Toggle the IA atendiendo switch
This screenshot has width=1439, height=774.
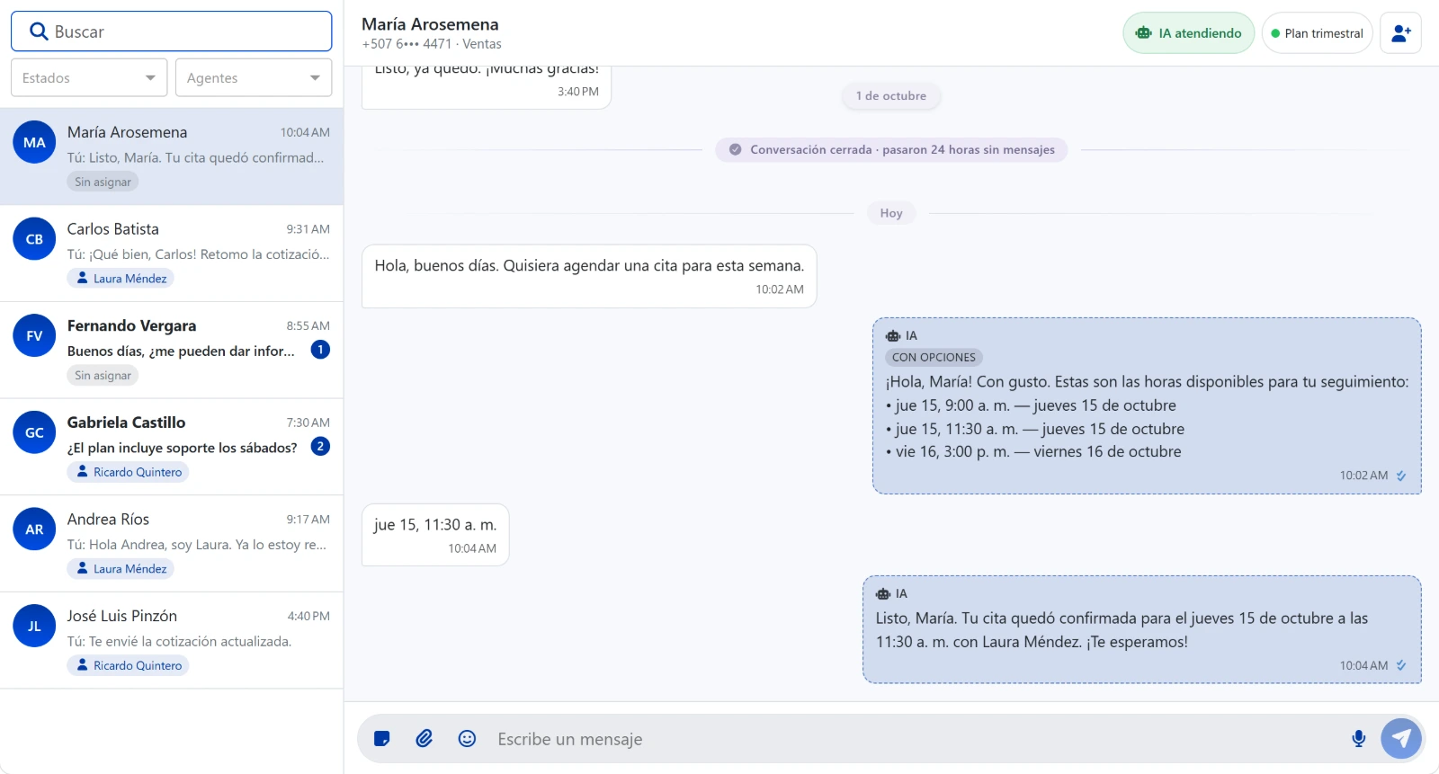(x=1188, y=33)
